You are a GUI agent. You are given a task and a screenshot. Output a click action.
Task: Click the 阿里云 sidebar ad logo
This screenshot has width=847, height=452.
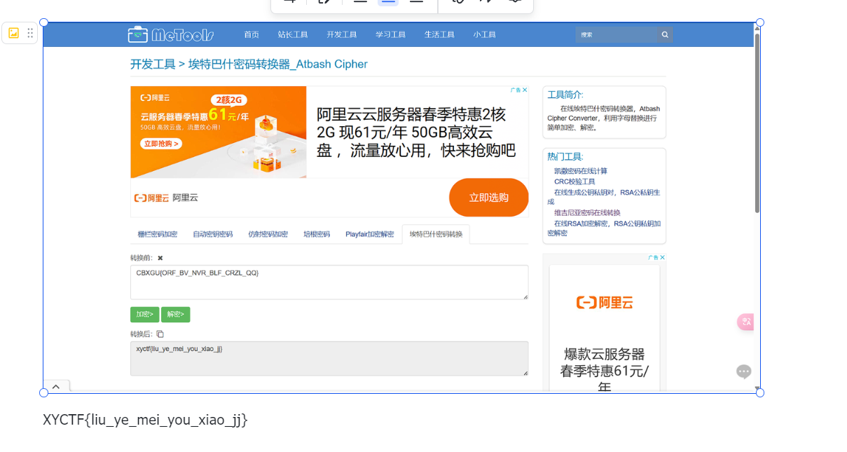point(605,303)
